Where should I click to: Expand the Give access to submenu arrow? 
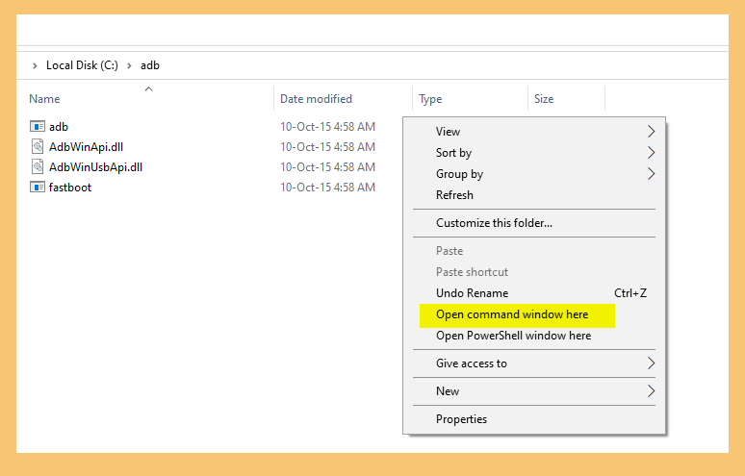coord(651,363)
